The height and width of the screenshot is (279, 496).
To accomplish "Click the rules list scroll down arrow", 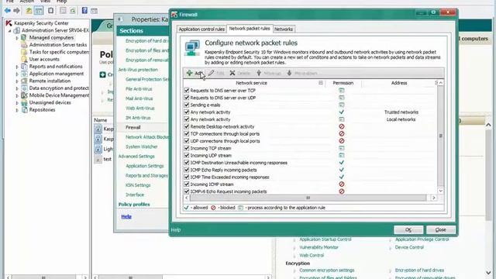I will (441, 191).
